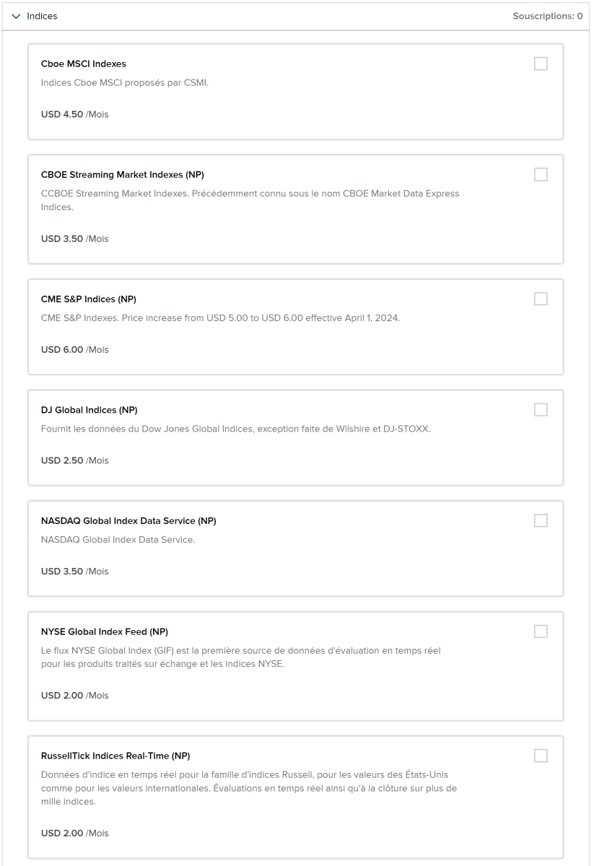Toggle NASDAQ Global Index Data Service checkbox
Screen dimensions: 594x866
coord(541,520)
